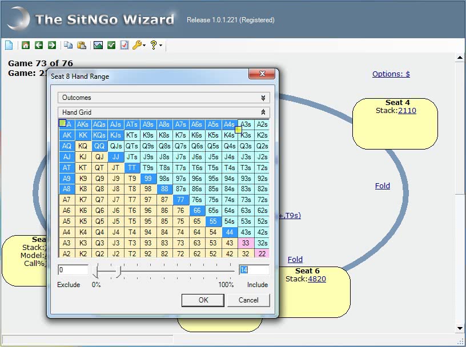Image resolution: width=466 pixels, height=347 pixels.
Task: Click the exclude slider thumb at 0%
Action: pyautogui.click(x=95, y=271)
